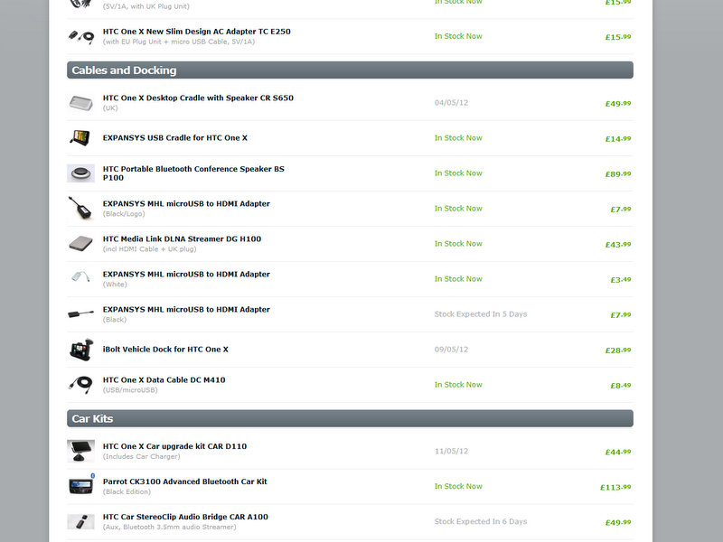This screenshot has width=723, height=542.
Task: Open the Black EXPANSYS MHL HDMI Adapter link
Action: pyautogui.click(x=186, y=309)
